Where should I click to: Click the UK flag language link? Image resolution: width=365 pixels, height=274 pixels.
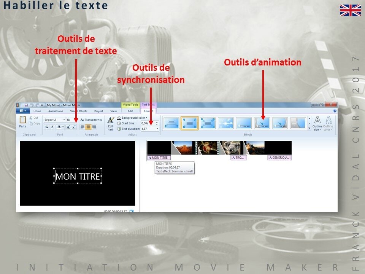coord(350,10)
